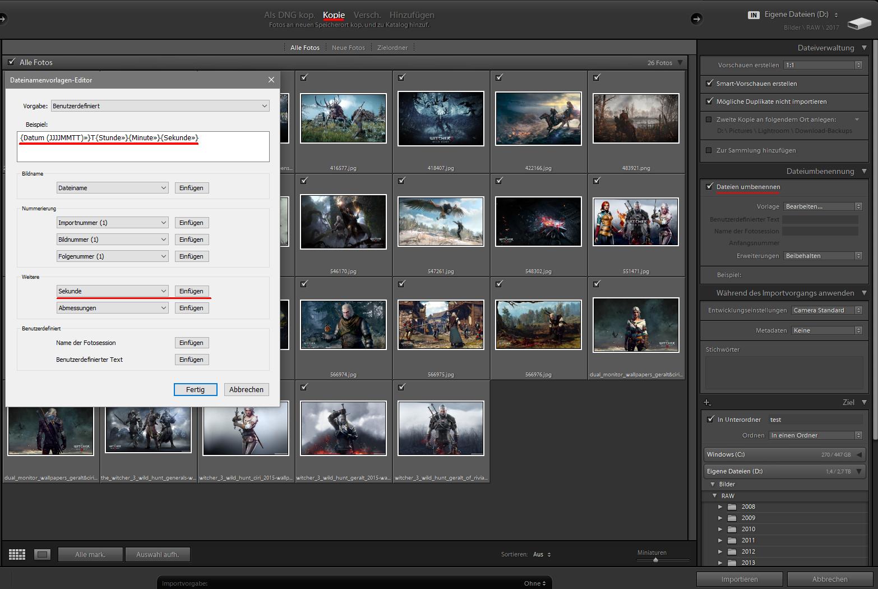Image resolution: width=878 pixels, height=589 pixels.
Task: Switch to loupe view icon
Action: point(42,554)
